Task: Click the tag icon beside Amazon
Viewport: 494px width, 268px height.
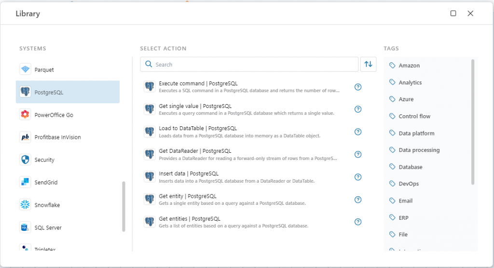Action: tap(392, 65)
